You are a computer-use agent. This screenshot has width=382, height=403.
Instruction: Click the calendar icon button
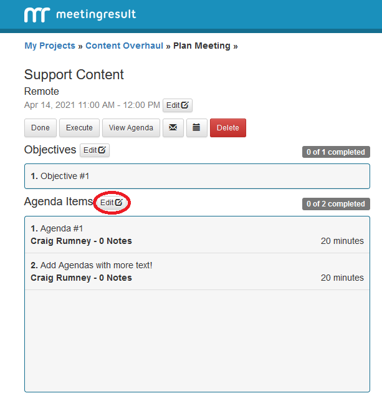pos(196,128)
